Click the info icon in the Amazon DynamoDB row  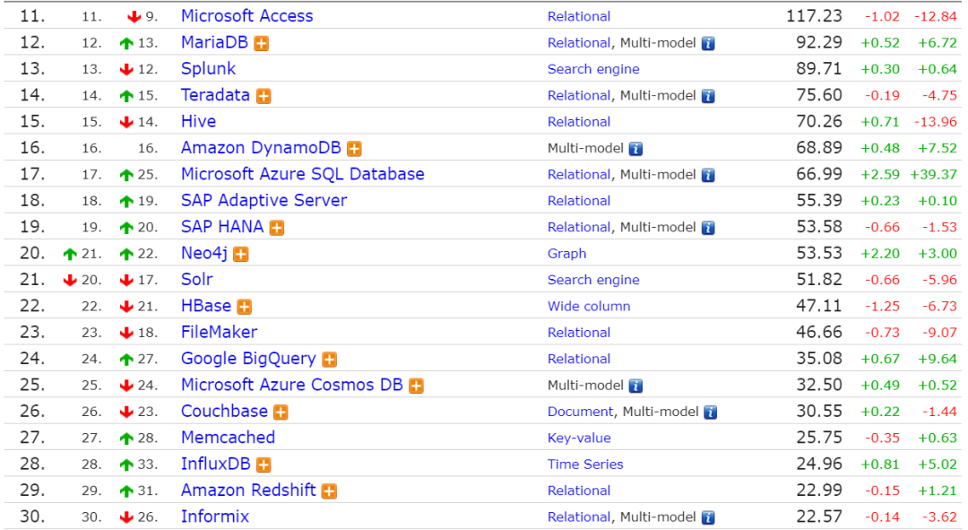[x=635, y=149]
